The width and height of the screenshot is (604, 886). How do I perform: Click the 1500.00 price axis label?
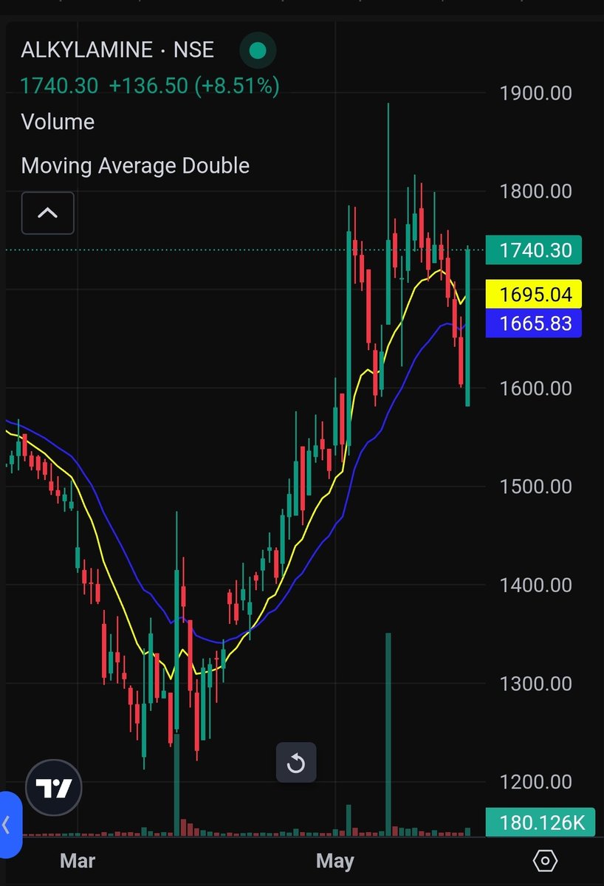point(536,487)
